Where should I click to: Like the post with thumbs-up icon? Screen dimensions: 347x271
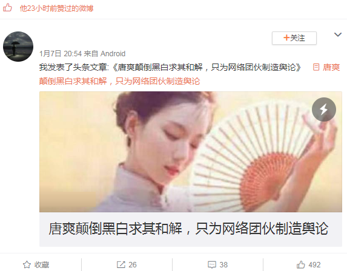[301, 264]
